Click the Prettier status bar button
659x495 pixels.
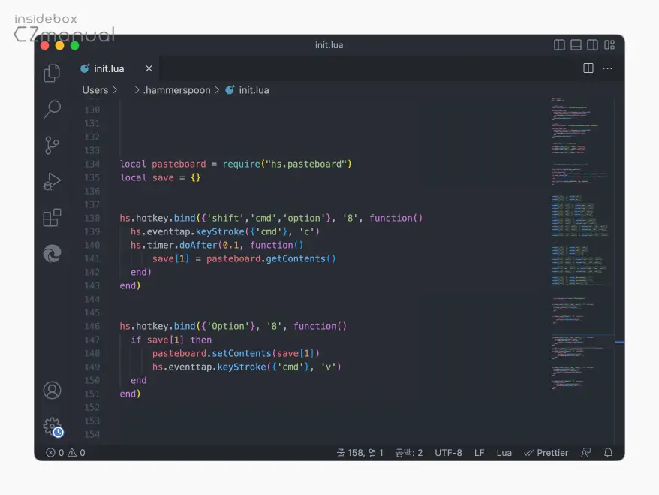(546, 453)
